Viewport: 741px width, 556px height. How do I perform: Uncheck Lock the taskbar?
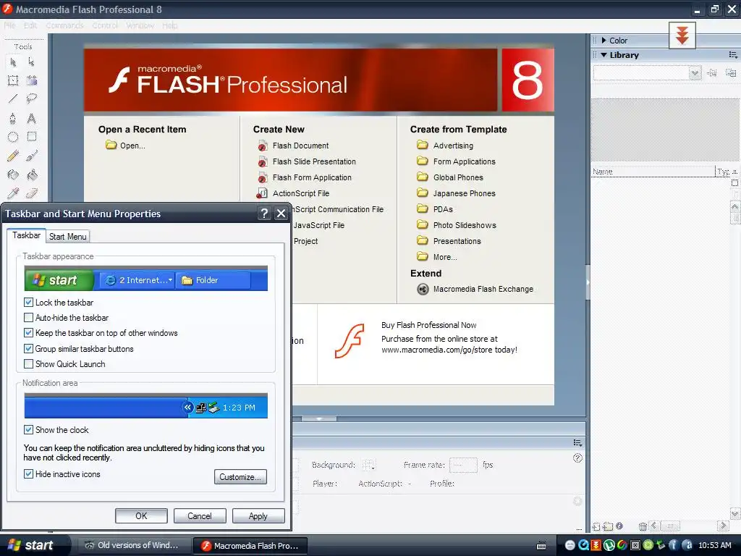coord(28,302)
